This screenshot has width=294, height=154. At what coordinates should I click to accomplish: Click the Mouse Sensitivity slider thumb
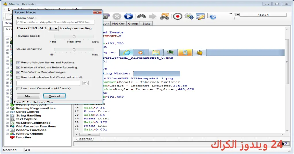coord(74,50)
